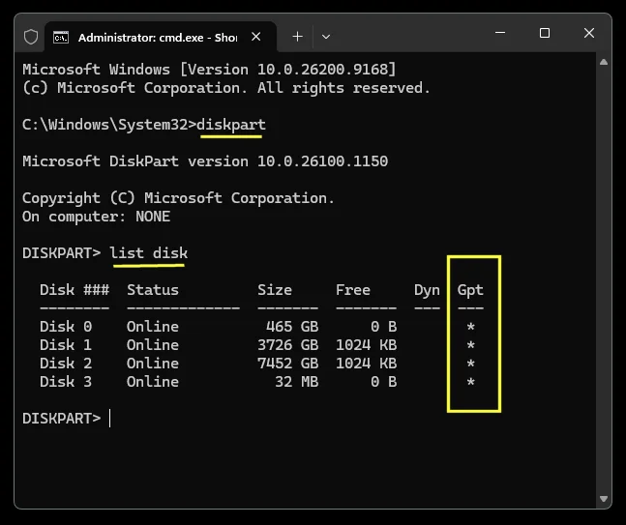Screen dimensions: 626x525
Task: Maximize the terminal window
Action: (545, 33)
